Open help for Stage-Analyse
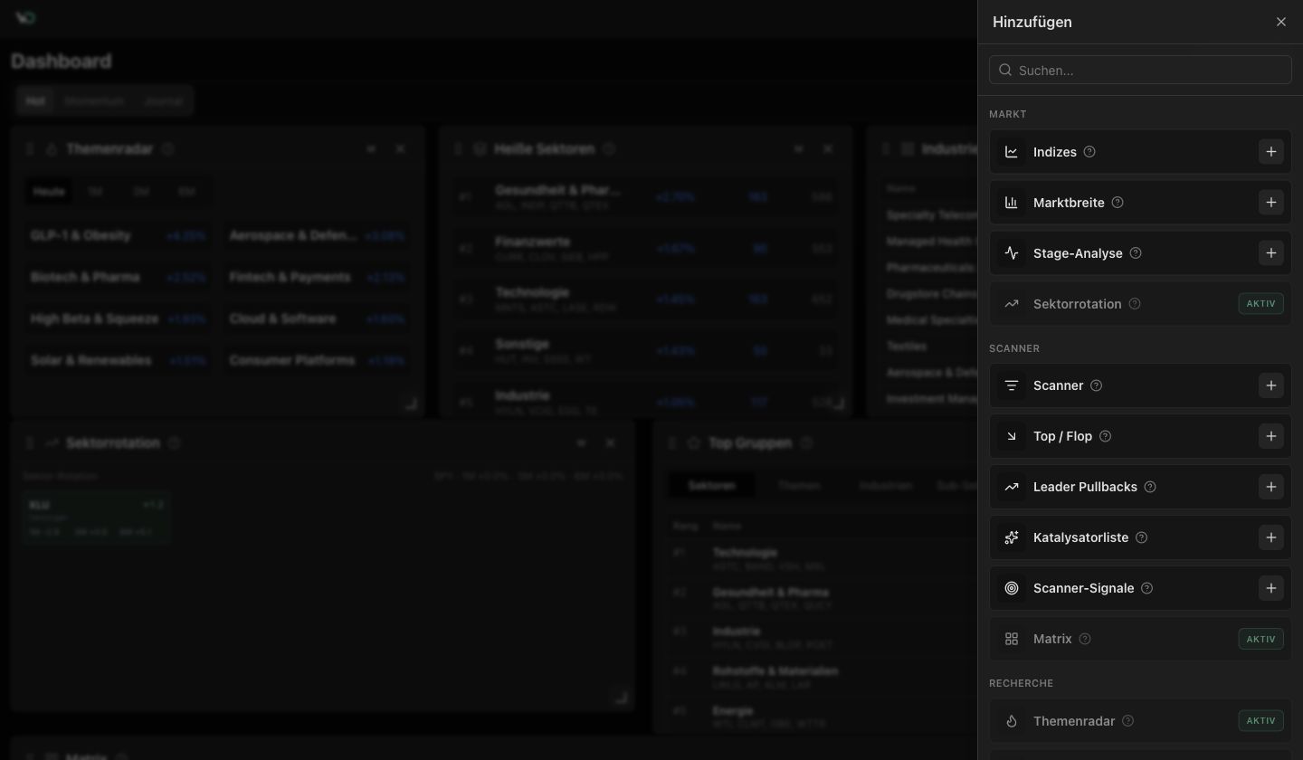The image size is (1303, 760). coord(1136,253)
